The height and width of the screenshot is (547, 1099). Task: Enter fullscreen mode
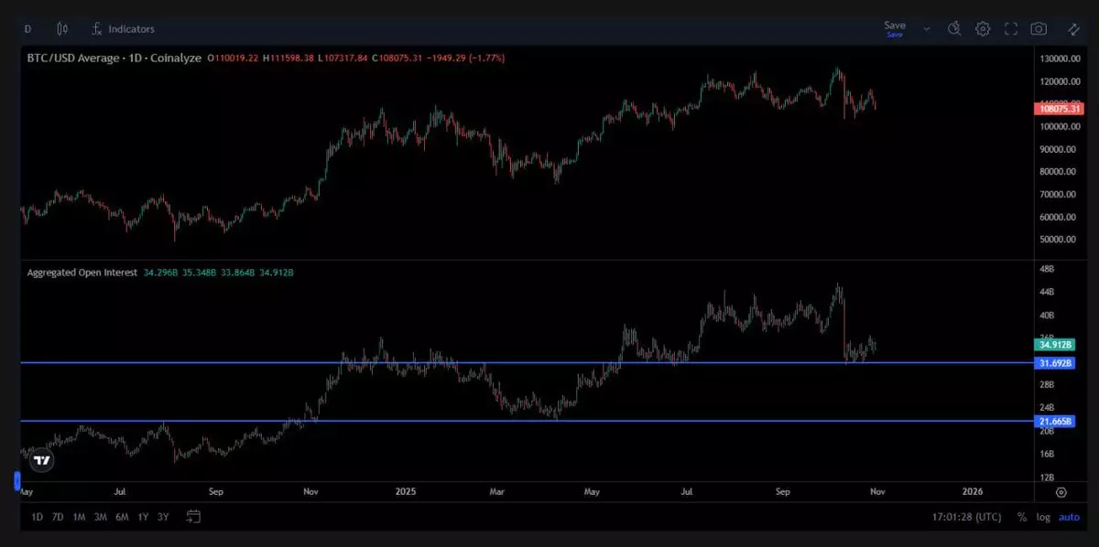tap(1011, 29)
